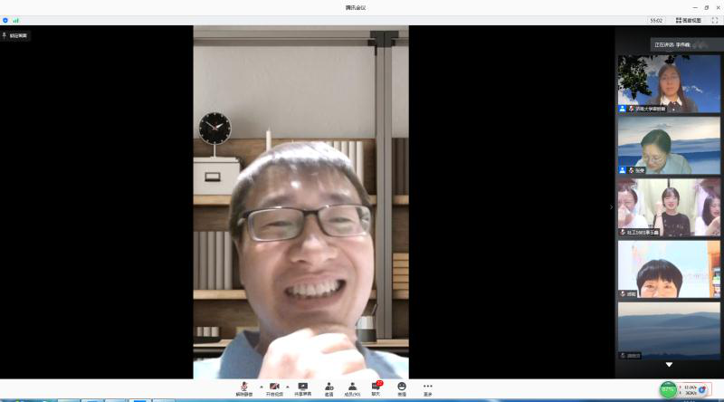Open the Members list icon
Viewport: 724px width, 402px height.
352,388
